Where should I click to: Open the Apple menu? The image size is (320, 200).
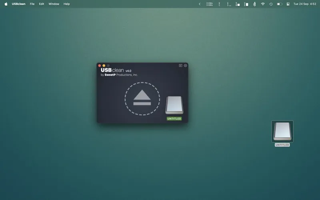[x=6, y=4]
